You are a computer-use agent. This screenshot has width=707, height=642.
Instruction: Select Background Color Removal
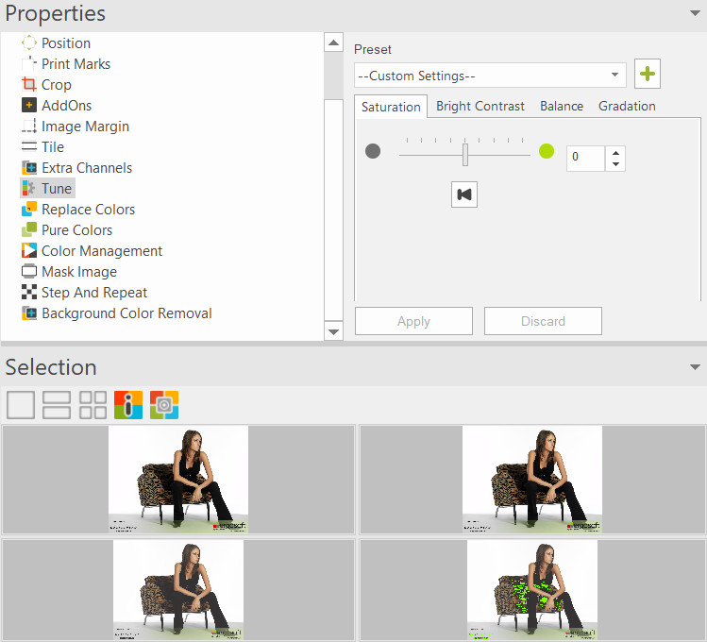[126, 313]
